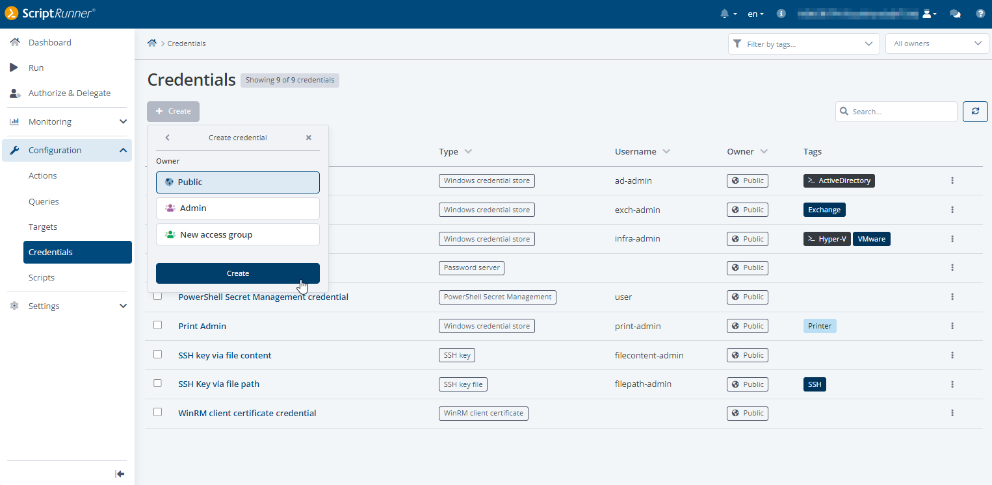This screenshot has width=992, height=485.
Task: Choose Admin as credential owner
Action: (x=238, y=208)
